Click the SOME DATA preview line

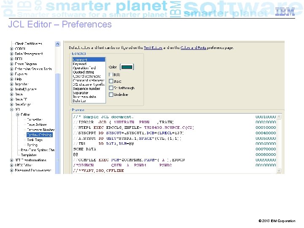point(84,149)
